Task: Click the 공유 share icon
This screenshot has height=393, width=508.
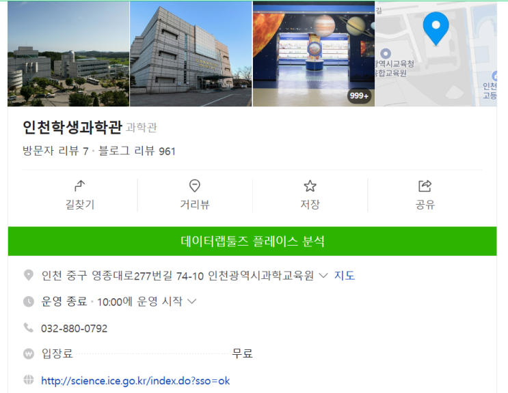Action: (425, 186)
